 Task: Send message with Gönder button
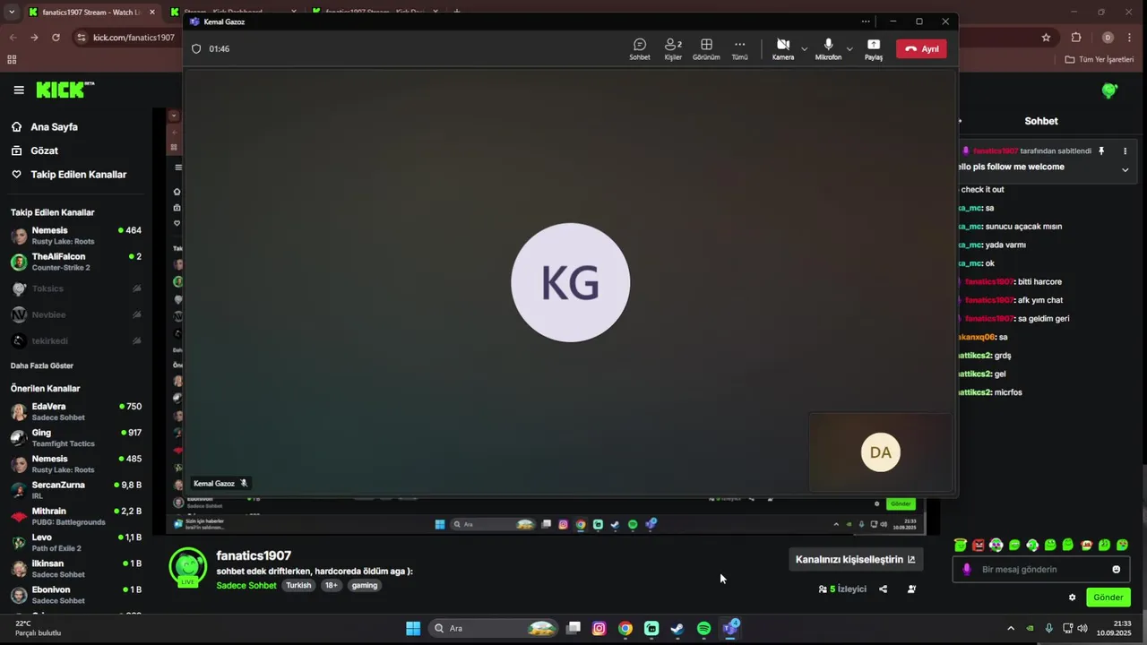[x=1108, y=598]
